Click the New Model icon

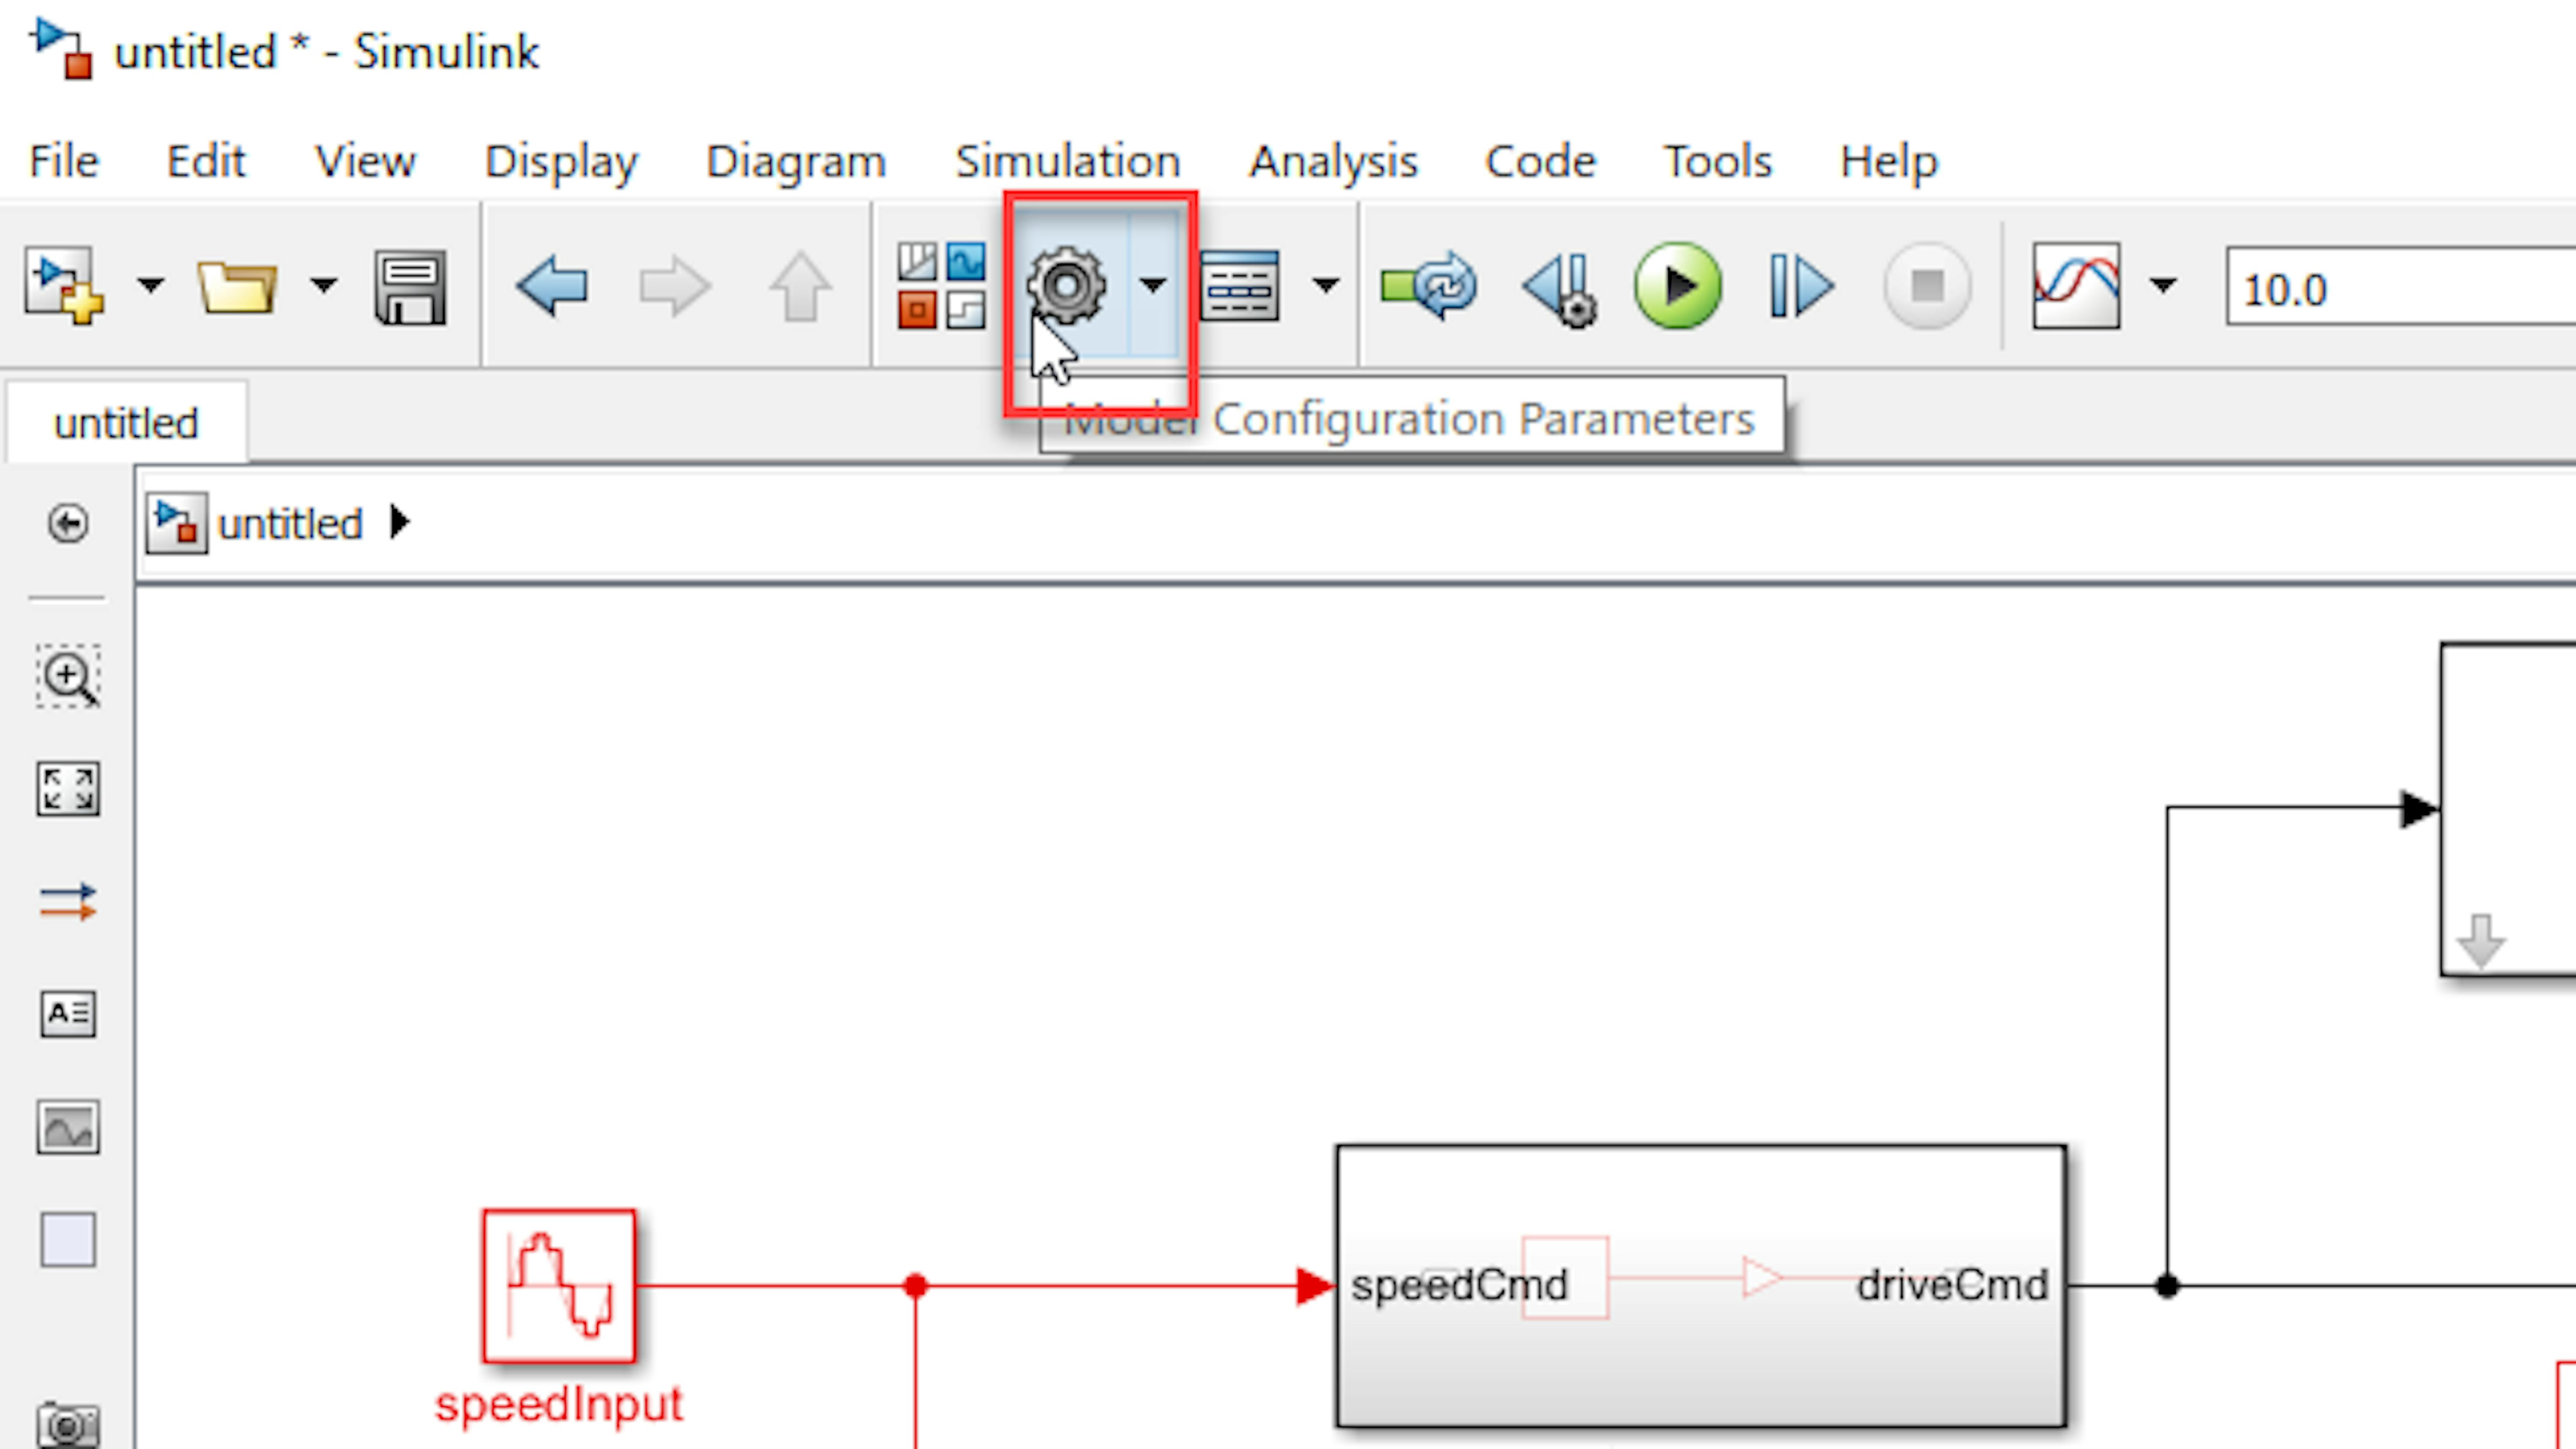pyautogui.click(x=63, y=286)
